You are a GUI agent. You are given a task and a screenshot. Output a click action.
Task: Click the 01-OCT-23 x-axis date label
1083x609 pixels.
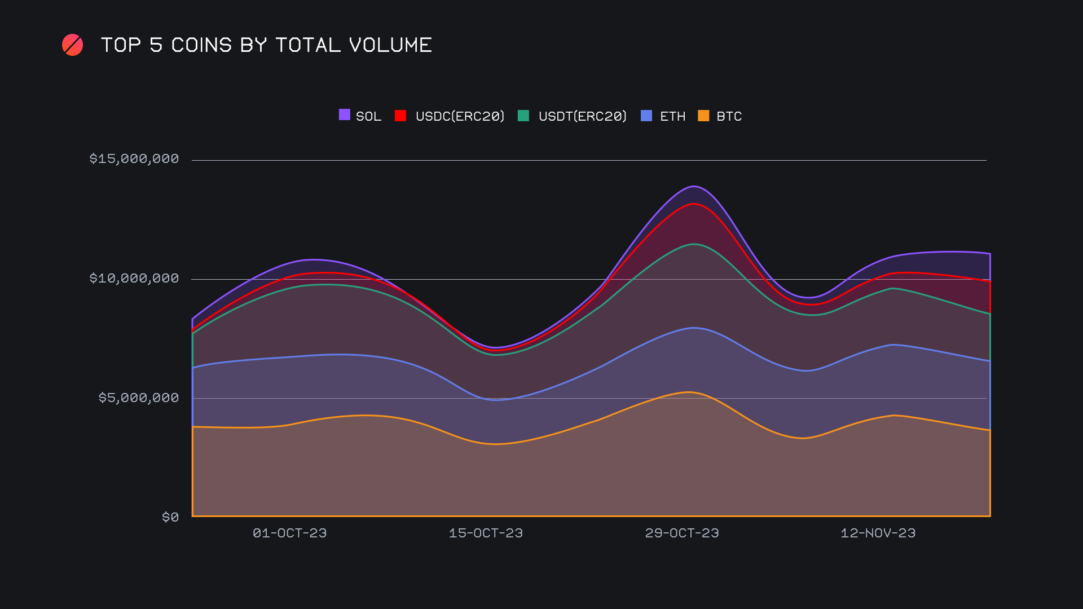[x=289, y=533]
